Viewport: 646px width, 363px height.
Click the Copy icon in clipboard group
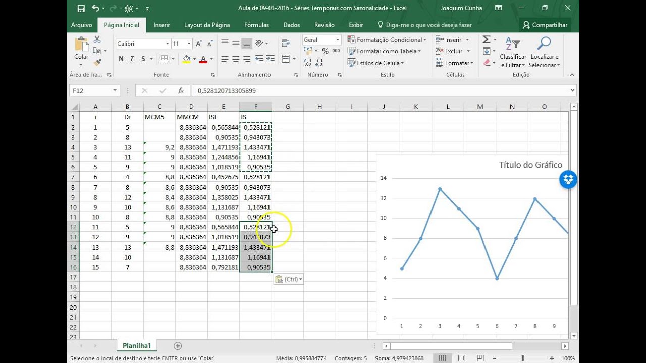tap(97, 51)
